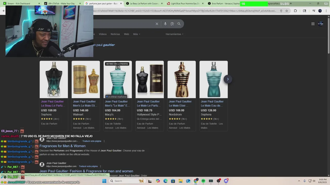Switch to the Web search tab
The height and width of the screenshot is (185, 330).
[x=126, y=34]
